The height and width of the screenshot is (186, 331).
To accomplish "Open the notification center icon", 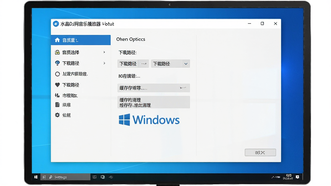I will [x=298, y=177].
